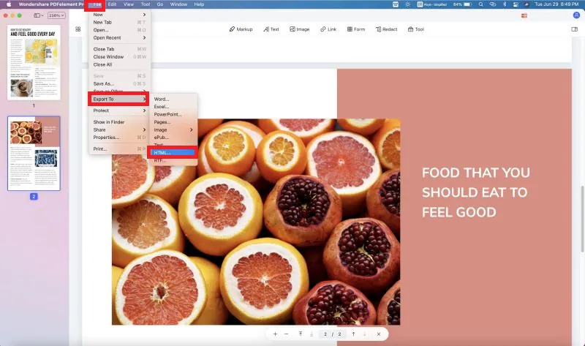Click the Spotlight search icon
The height and width of the screenshot is (346, 585).
tap(481, 4)
